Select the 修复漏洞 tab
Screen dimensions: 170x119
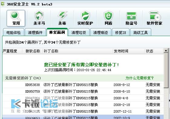point(57,32)
